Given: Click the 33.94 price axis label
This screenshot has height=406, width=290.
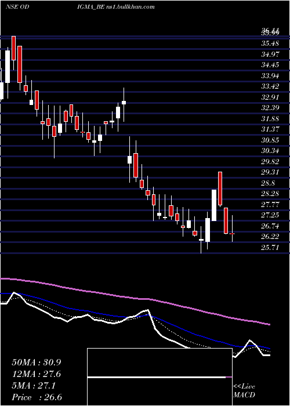Looking at the screenshot, I should 270,76.
